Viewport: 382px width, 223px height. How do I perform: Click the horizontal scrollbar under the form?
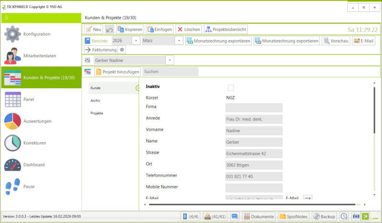[252, 204]
